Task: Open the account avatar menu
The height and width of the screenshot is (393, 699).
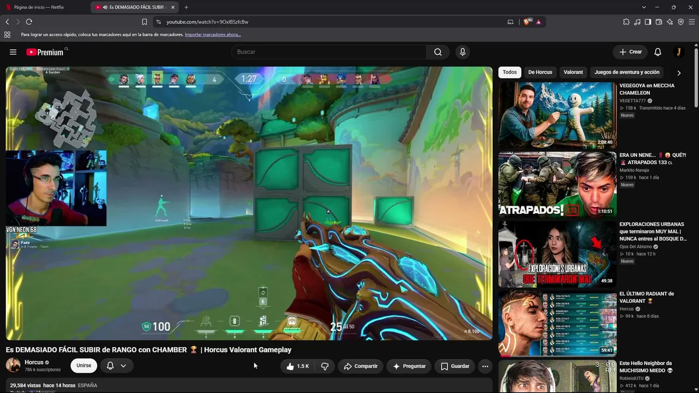Action: point(679,52)
